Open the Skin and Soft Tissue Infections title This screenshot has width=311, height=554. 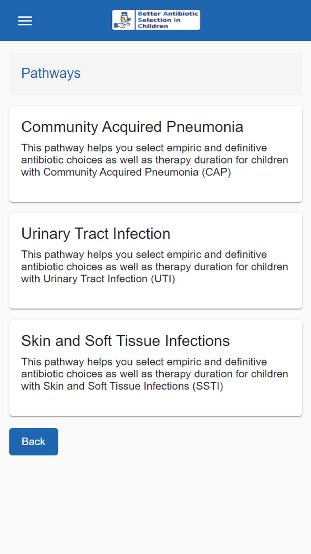click(x=125, y=341)
